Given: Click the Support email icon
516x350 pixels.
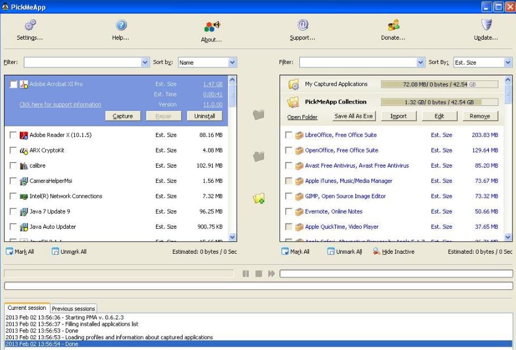Looking at the screenshot, I should [302, 25].
